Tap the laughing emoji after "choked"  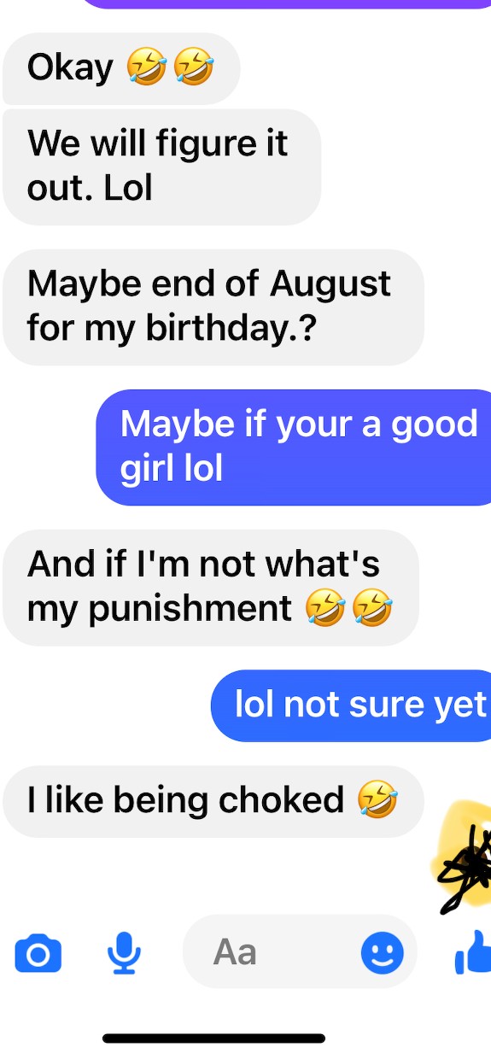377,800
